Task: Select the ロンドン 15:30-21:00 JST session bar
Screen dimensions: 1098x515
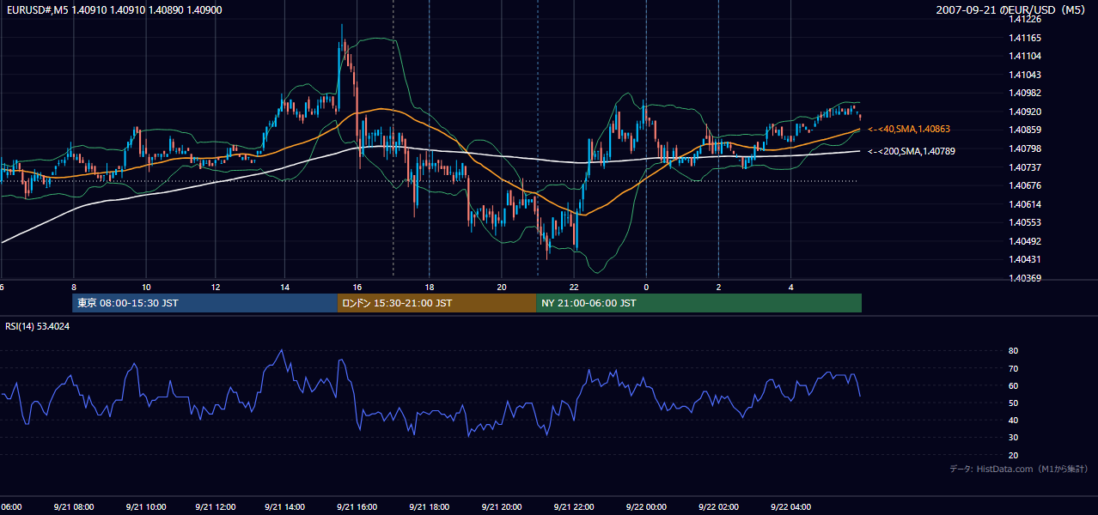Action: (x=436, y=303)
